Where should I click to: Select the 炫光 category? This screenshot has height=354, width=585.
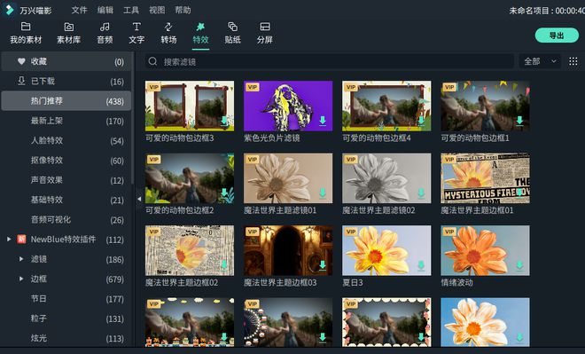tap(66, 338)
